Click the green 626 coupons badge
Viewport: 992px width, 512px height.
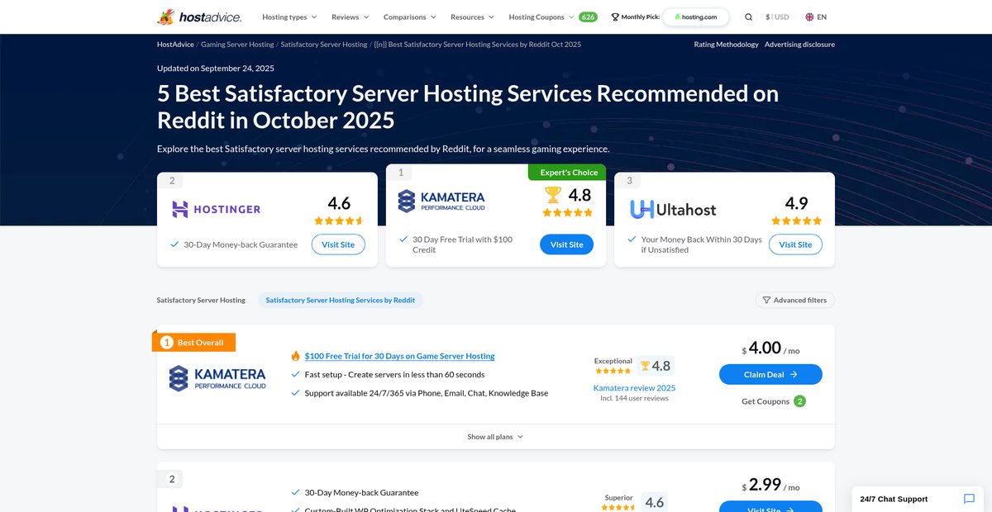pyautogui.click(x=588, y=17)
